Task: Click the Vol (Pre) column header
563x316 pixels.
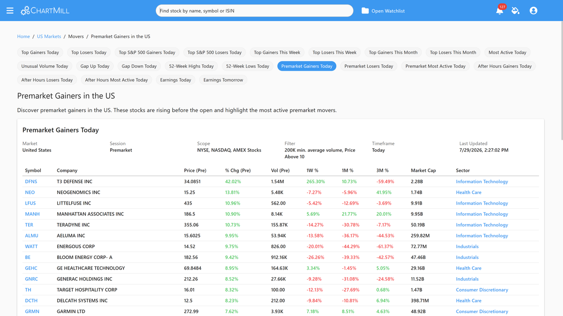Action: (280, 170)
